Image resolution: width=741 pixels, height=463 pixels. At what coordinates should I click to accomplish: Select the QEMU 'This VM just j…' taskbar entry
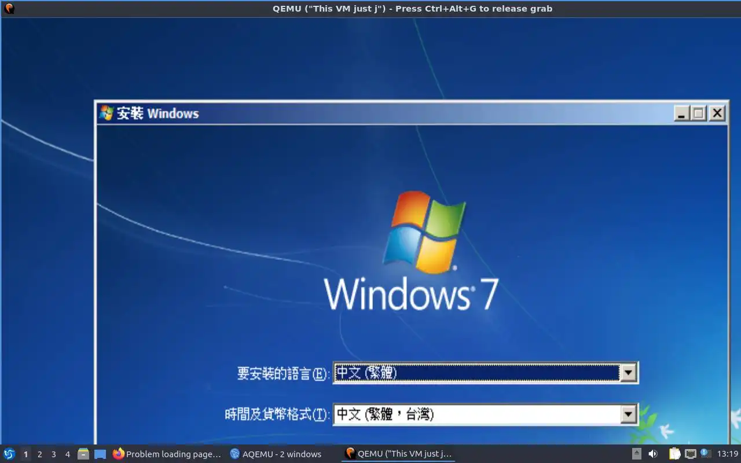[x=398, y=454]
